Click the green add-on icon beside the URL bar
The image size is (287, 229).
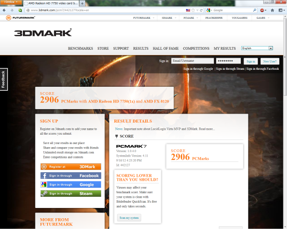20,10
